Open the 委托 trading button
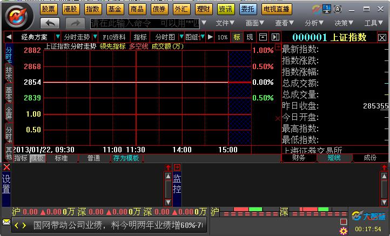Screen dimensions: 390x236 click(x=248, y=9)
